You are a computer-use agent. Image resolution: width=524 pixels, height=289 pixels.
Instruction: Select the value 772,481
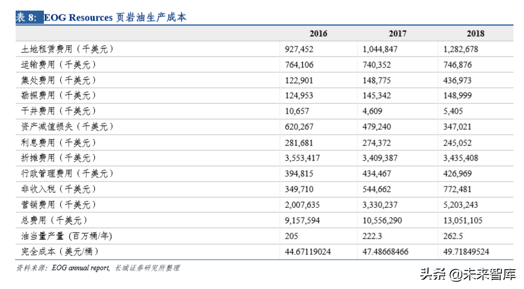(457, 189)
